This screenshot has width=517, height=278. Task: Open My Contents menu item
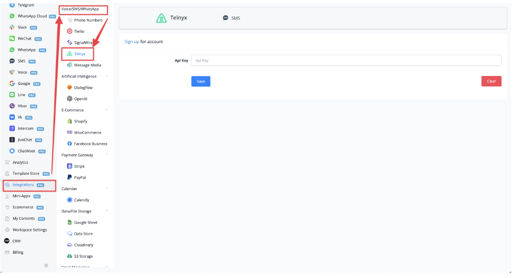(25, 218)
